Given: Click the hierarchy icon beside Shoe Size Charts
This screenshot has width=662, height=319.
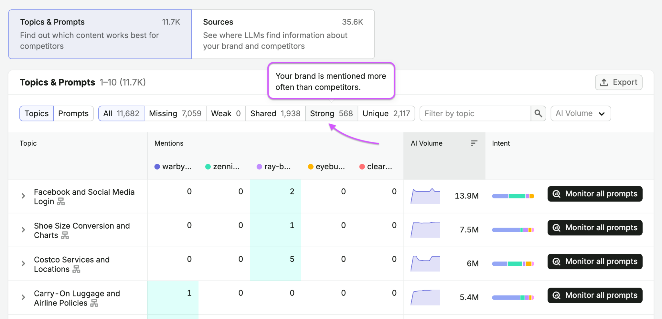Looking at the screenshot, I should pyautogui.click(x=65, y=235).
